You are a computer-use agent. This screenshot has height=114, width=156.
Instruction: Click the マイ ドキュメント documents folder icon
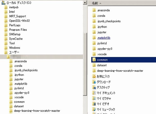94,93
